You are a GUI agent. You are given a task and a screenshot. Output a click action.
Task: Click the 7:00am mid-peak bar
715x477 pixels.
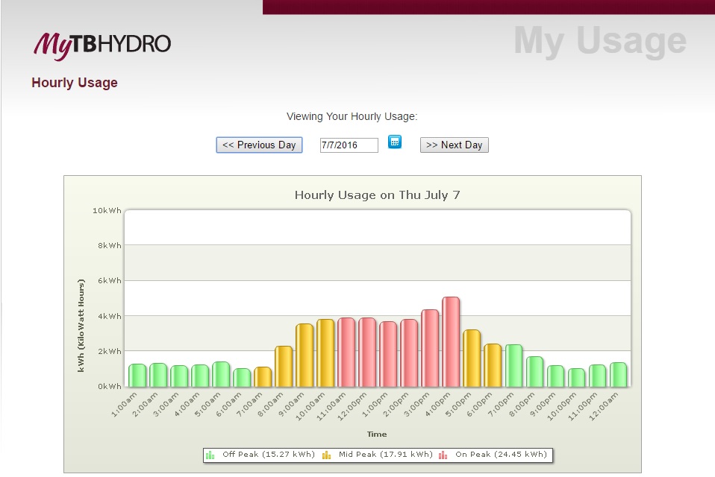(263, 377)
